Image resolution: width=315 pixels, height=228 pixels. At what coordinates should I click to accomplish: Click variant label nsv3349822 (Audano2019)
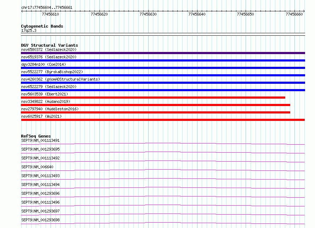[46, 101]
